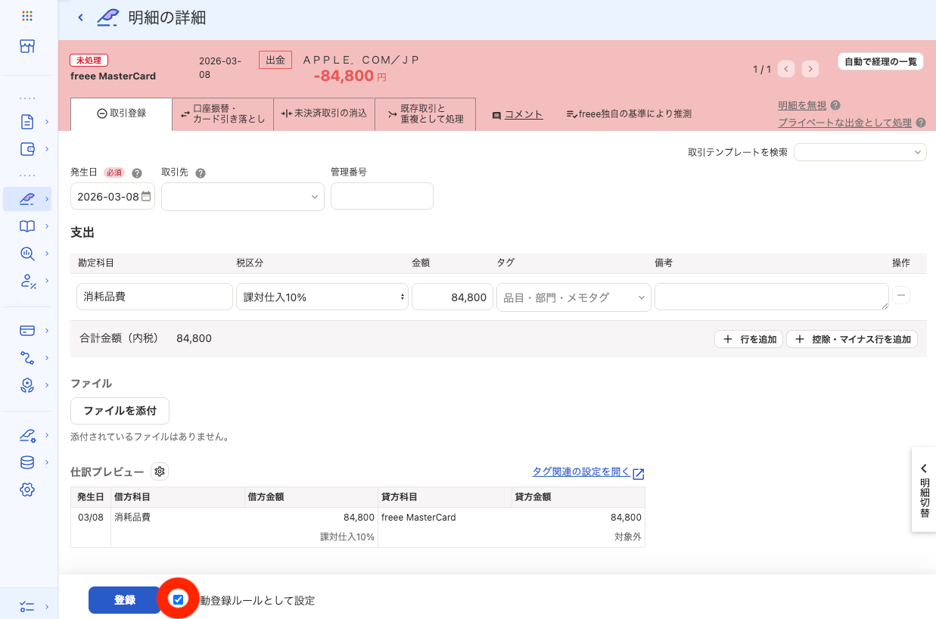936x619 pixels.
Task: Open the calendar icon in 発生日 field
Action: [x=146, y=196]
